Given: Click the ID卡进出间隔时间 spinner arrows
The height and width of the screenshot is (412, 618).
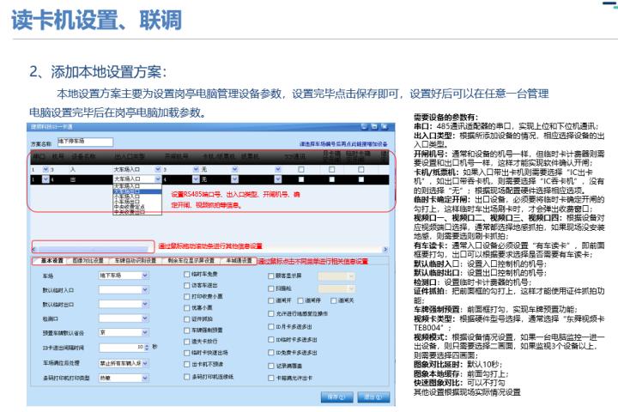Looking at the screenshot, I should pos(147,348).
